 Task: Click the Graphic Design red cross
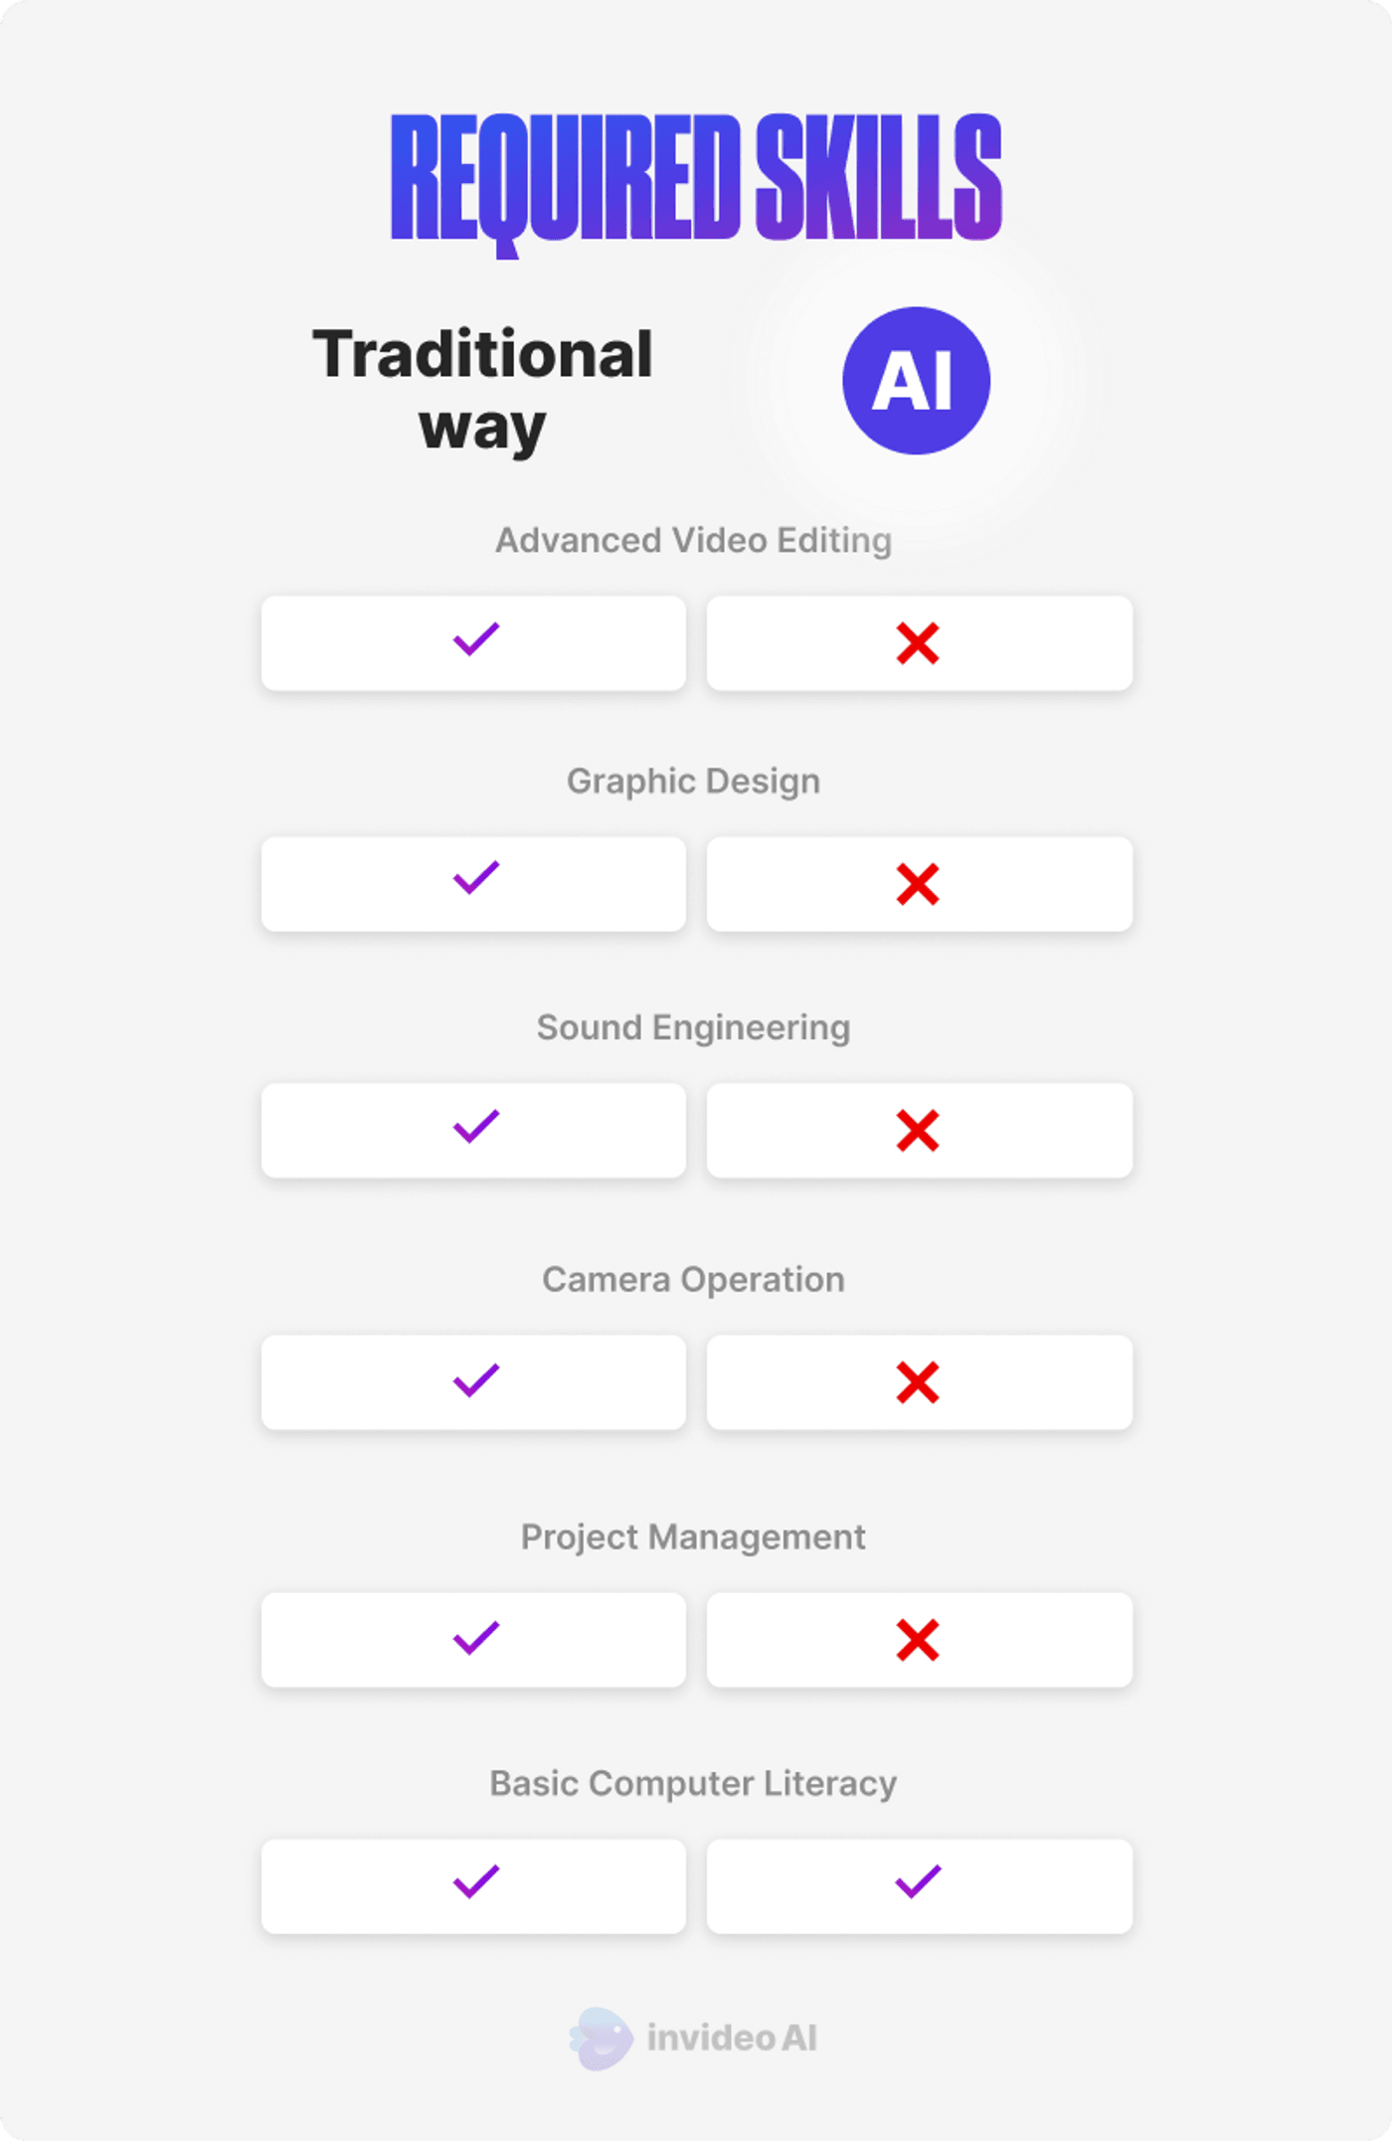918,884
